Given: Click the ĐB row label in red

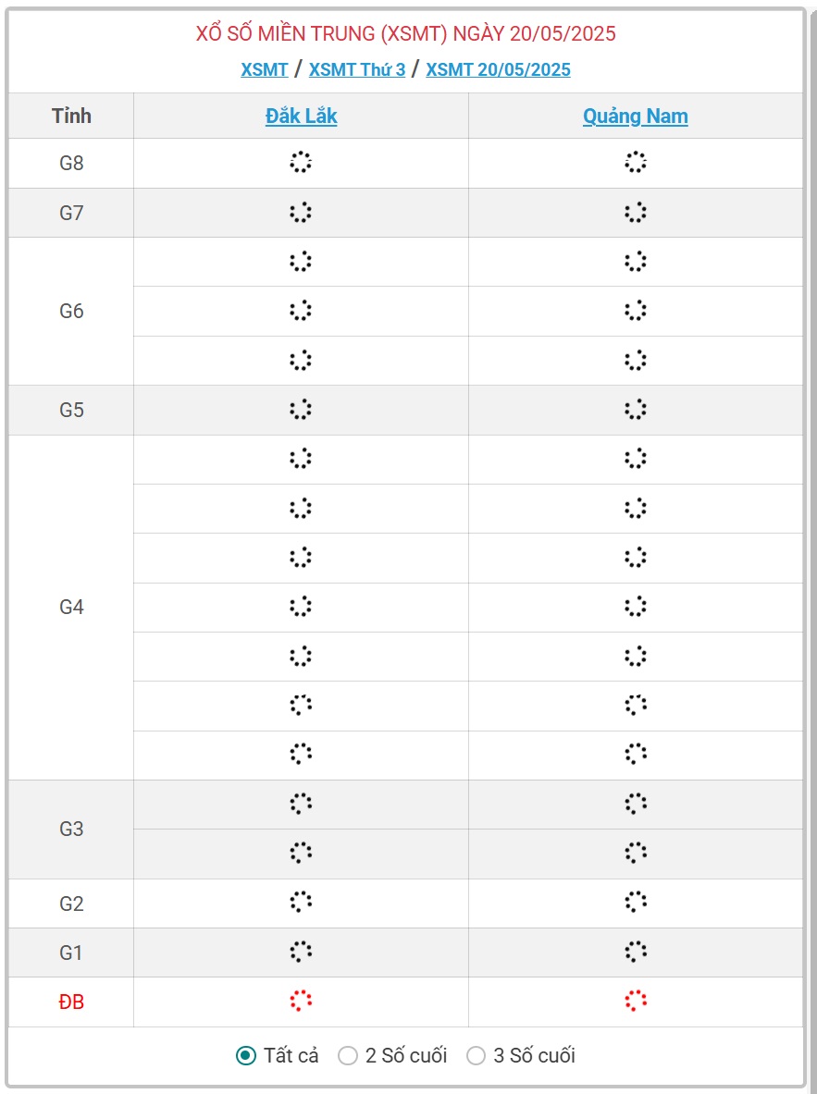Looking at the screenshot, I should pyautogui.click(x=71, y=1002).
